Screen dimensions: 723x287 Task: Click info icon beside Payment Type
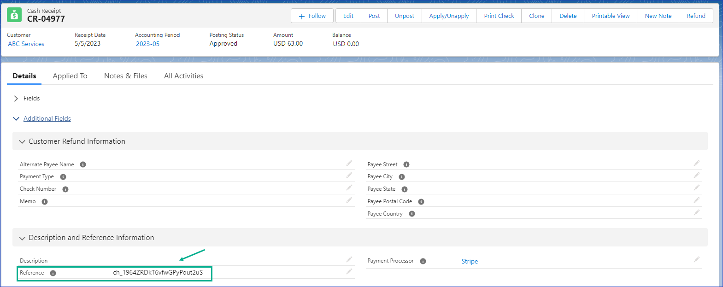pos(63,177)
